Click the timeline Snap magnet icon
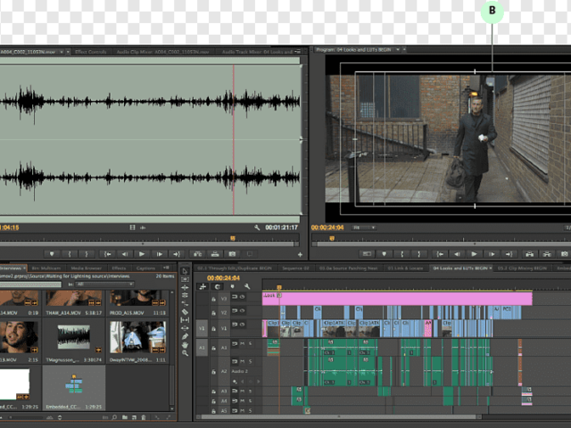The image size is (571, 428). 218,287
